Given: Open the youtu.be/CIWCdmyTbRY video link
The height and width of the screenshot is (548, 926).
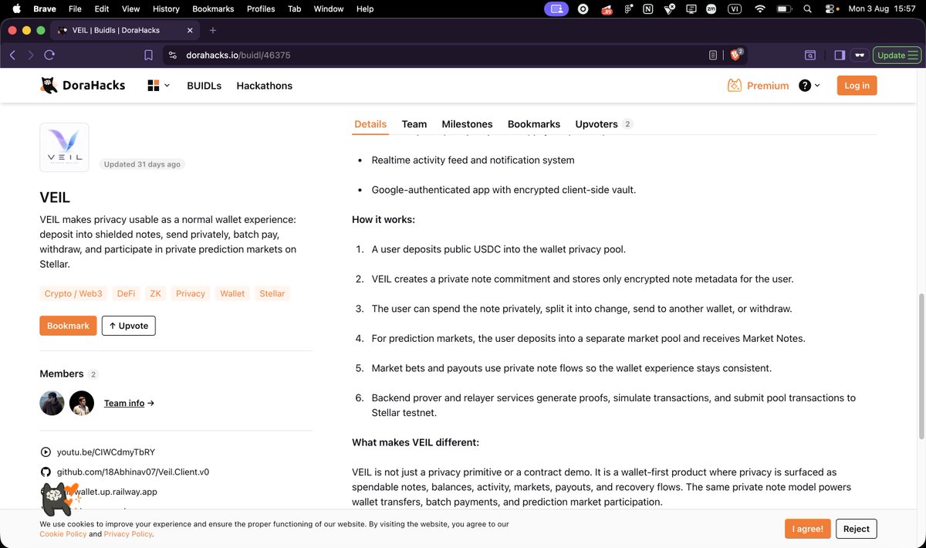Looking at the screenshot, I should [x=106, y=452].
